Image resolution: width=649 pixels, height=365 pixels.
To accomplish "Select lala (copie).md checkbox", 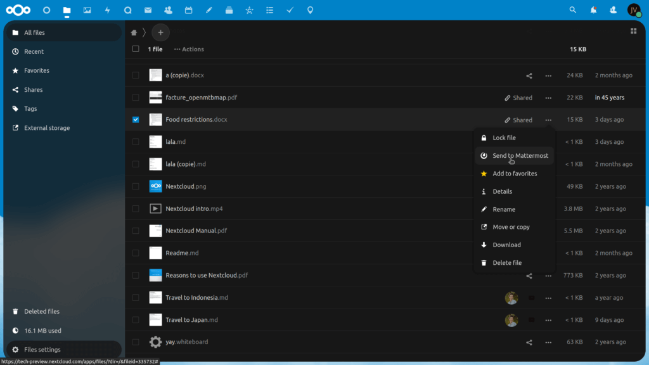I will coord(136,164).
